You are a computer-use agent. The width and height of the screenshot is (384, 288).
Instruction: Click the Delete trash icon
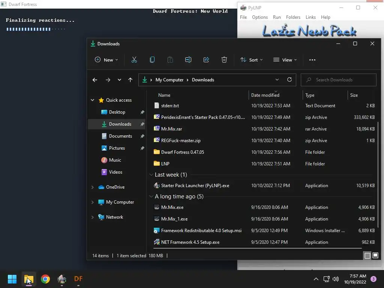[x=224, y=60]
